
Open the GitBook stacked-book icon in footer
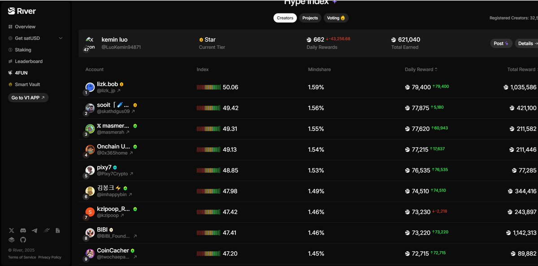tap(12, 240)
